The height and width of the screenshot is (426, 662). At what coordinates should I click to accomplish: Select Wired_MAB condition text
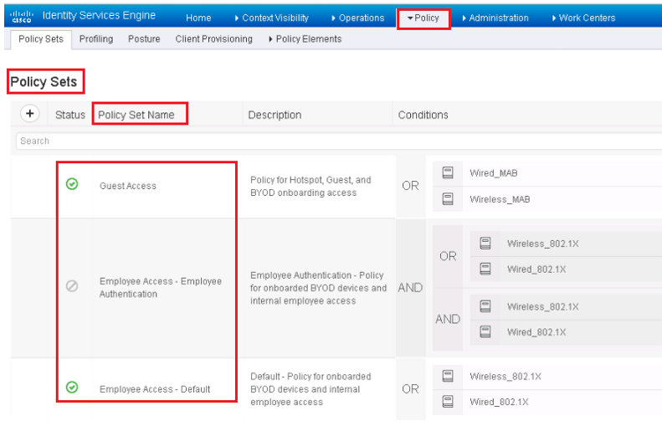coord(494,173)
